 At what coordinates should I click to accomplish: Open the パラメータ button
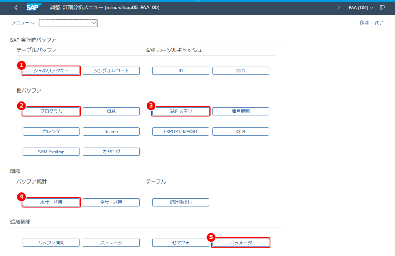241,243
